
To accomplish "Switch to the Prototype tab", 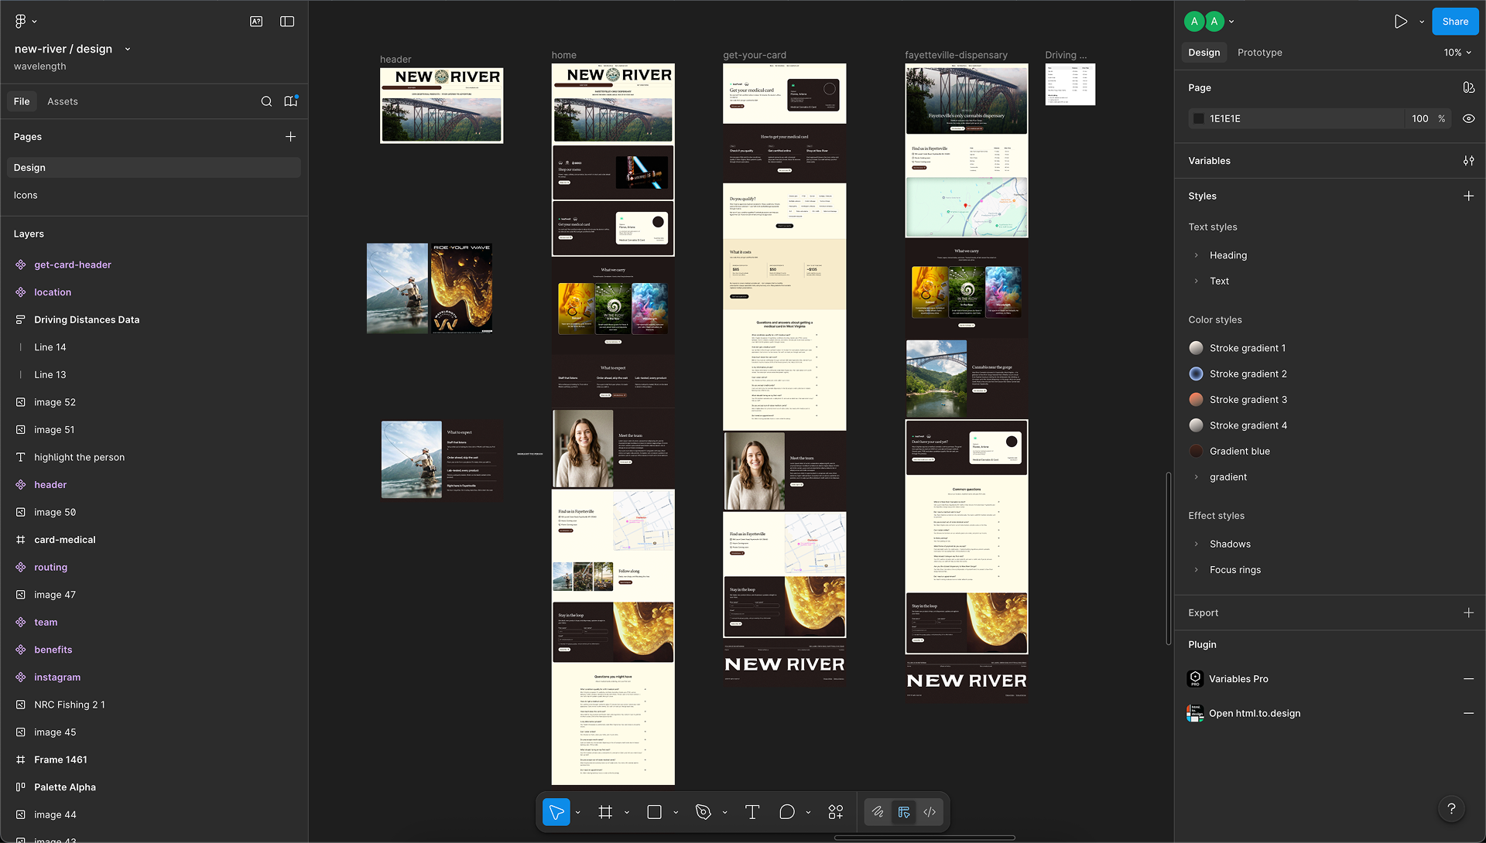I will 1259,53.
